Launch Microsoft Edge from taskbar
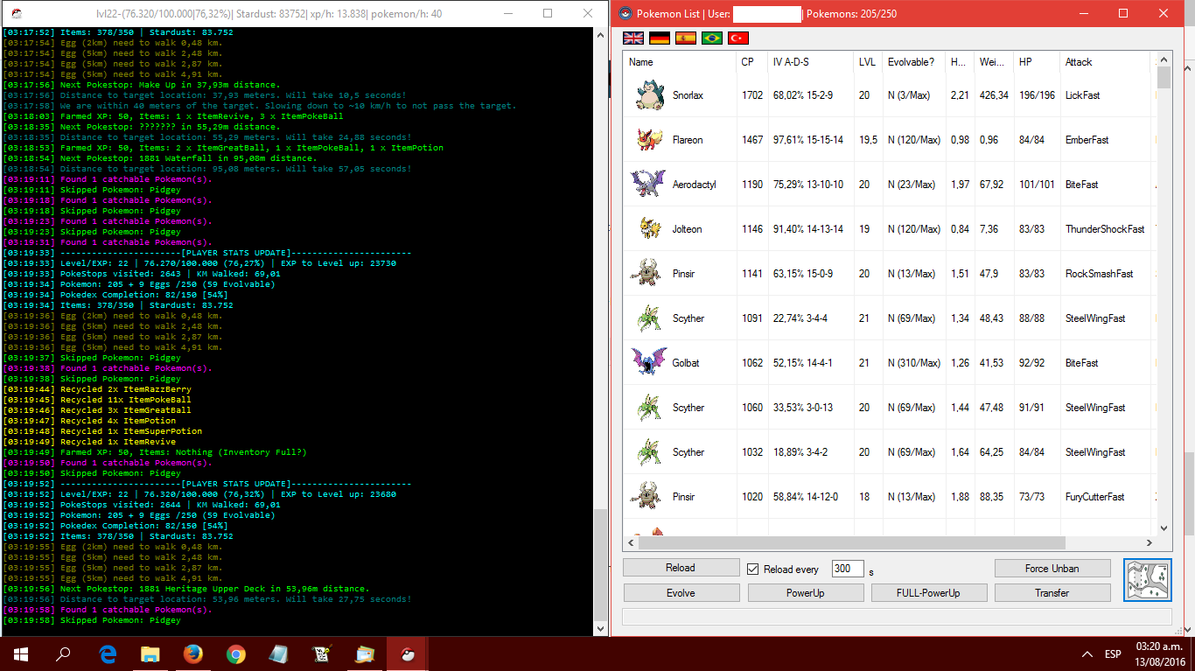This screenshot has width=1195, height=671. tap(108, 654)
